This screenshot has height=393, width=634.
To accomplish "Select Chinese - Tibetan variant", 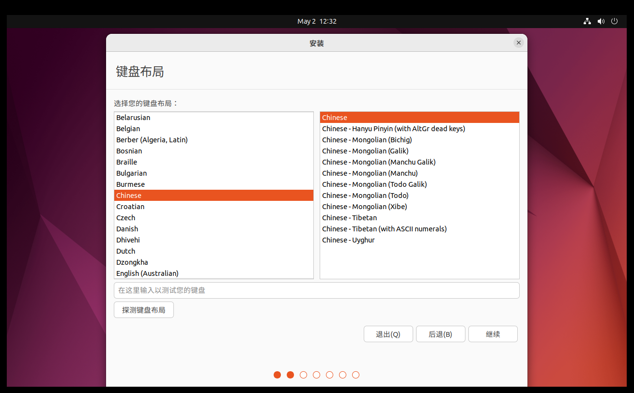I will 419,218.
